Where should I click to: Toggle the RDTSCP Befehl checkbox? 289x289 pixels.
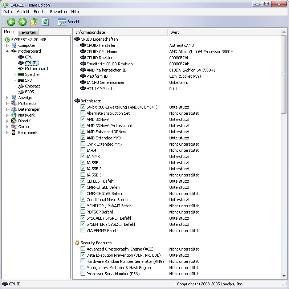coord(83,212)
